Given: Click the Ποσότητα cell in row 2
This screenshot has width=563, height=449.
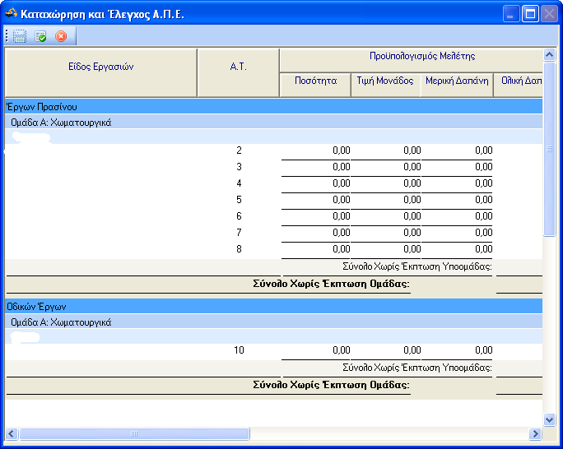Looking at the screenshot, I should tap(316, 150).
